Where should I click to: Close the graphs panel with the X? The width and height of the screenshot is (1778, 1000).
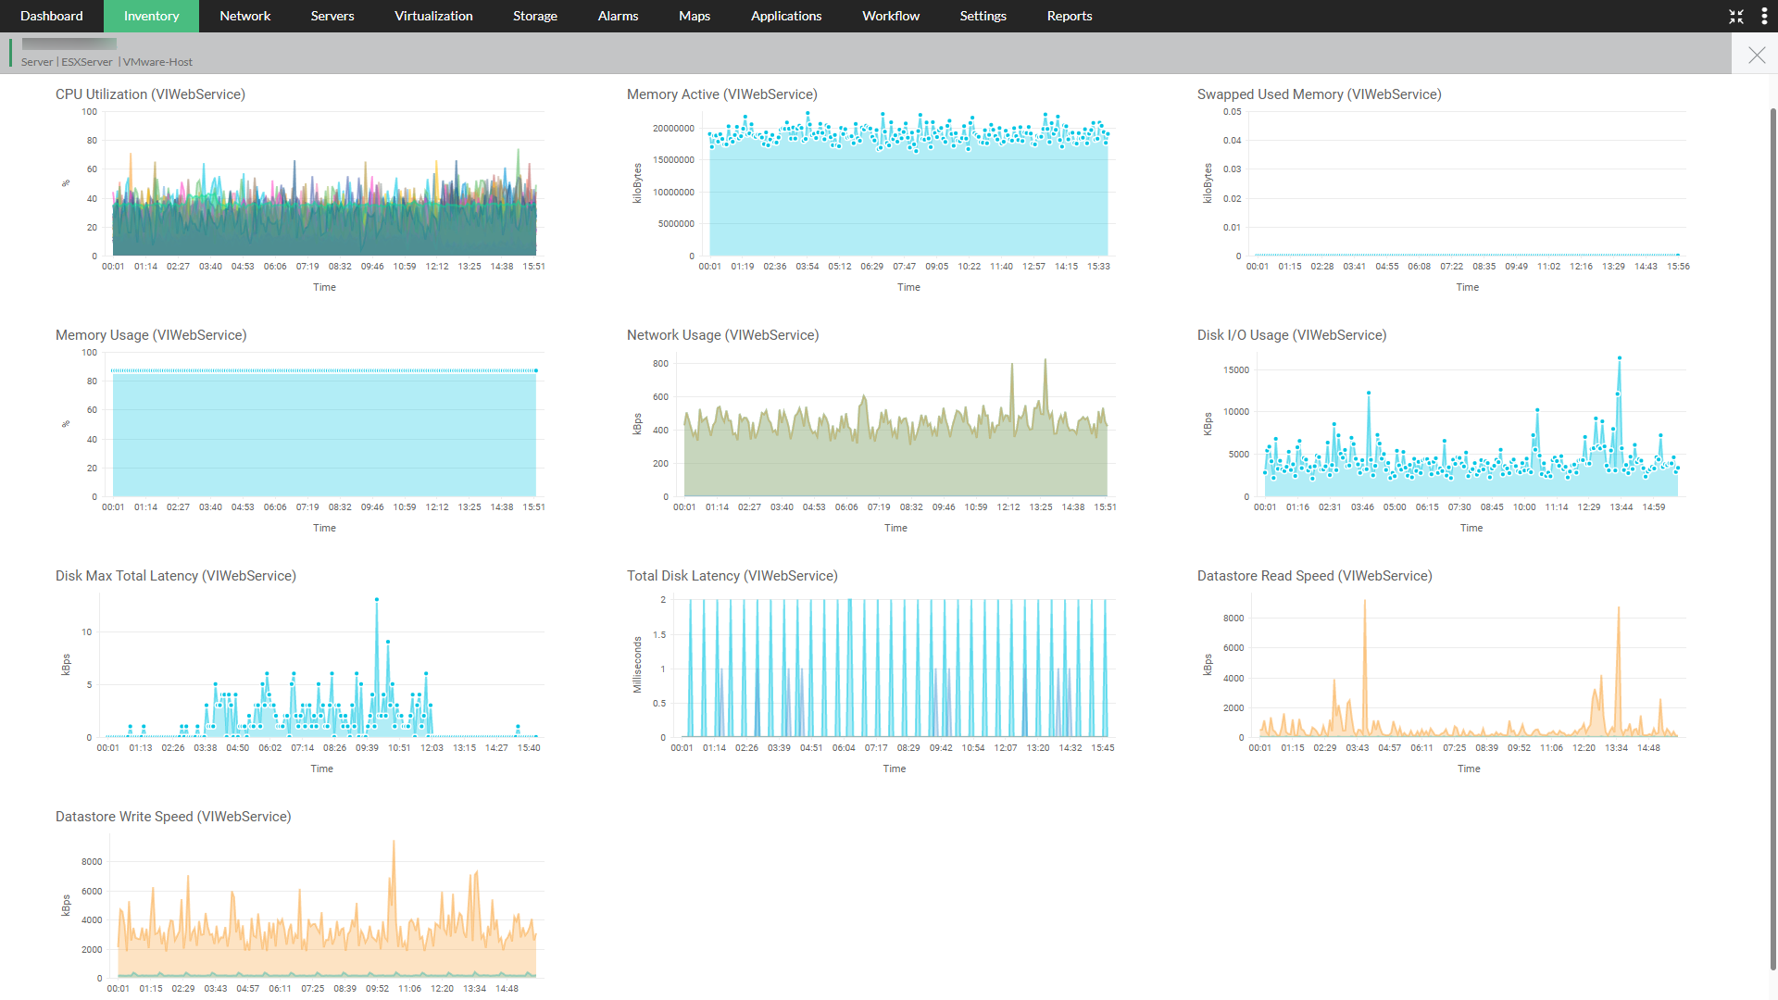[1756, 56]
